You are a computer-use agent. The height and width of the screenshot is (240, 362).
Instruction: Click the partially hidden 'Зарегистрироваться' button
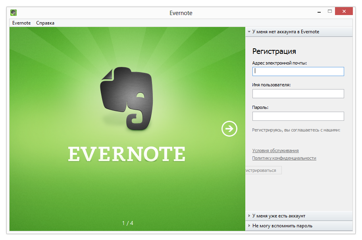click(x=264, y=170)
